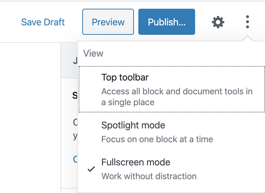Click the partially hidden tab starting with J
Viewport: 265px width, 193px height.
pyautogui.click(x=75, y=61)
